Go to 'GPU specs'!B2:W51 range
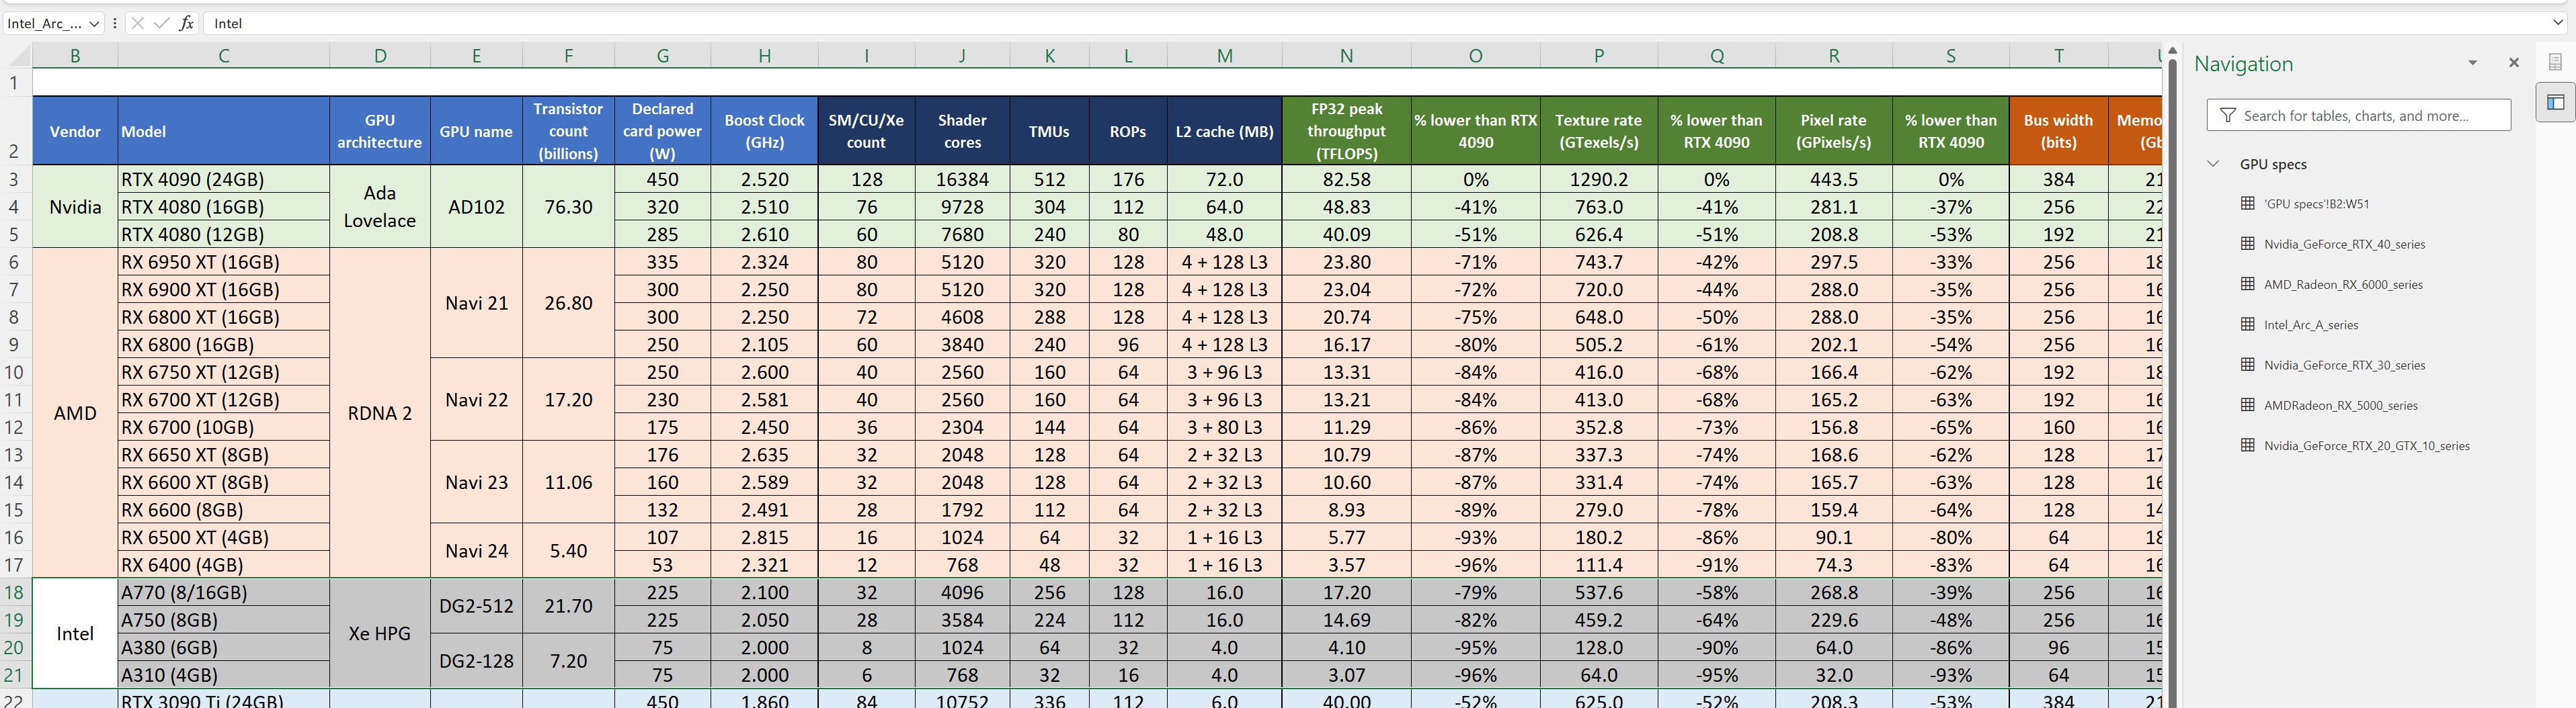Screen dimensions: 2576x708 (2316, 204)
